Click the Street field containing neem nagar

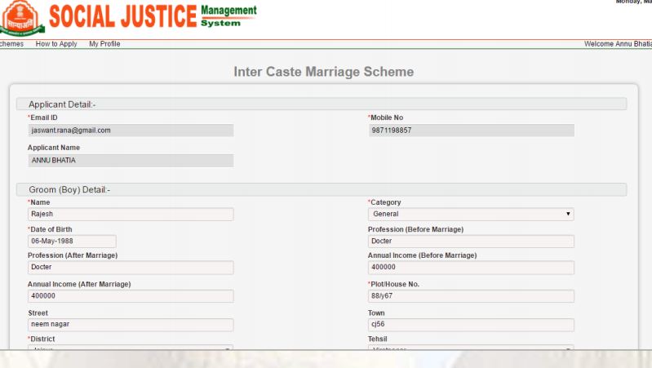pos(131,325)
